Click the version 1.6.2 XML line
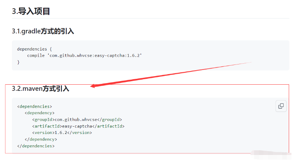The width and height of the screenshot is (293, 160). pos(62,133)
